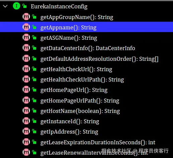Click the public lock icon beside EurekaInstanceConfig
The width and height of the screenshot is (173, 158).
[x=24, y=6]
